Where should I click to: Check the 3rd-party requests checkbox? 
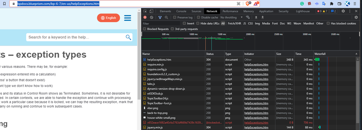(x=172, y=29)
